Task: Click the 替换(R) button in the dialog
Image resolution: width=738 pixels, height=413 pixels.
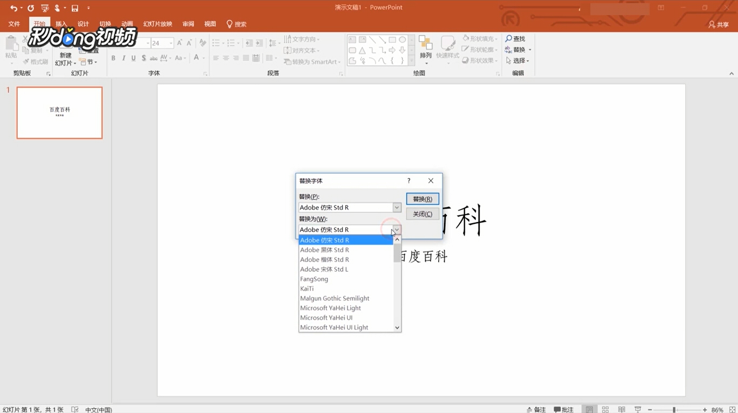Action: pyautogui.click(x=422, y=198)
